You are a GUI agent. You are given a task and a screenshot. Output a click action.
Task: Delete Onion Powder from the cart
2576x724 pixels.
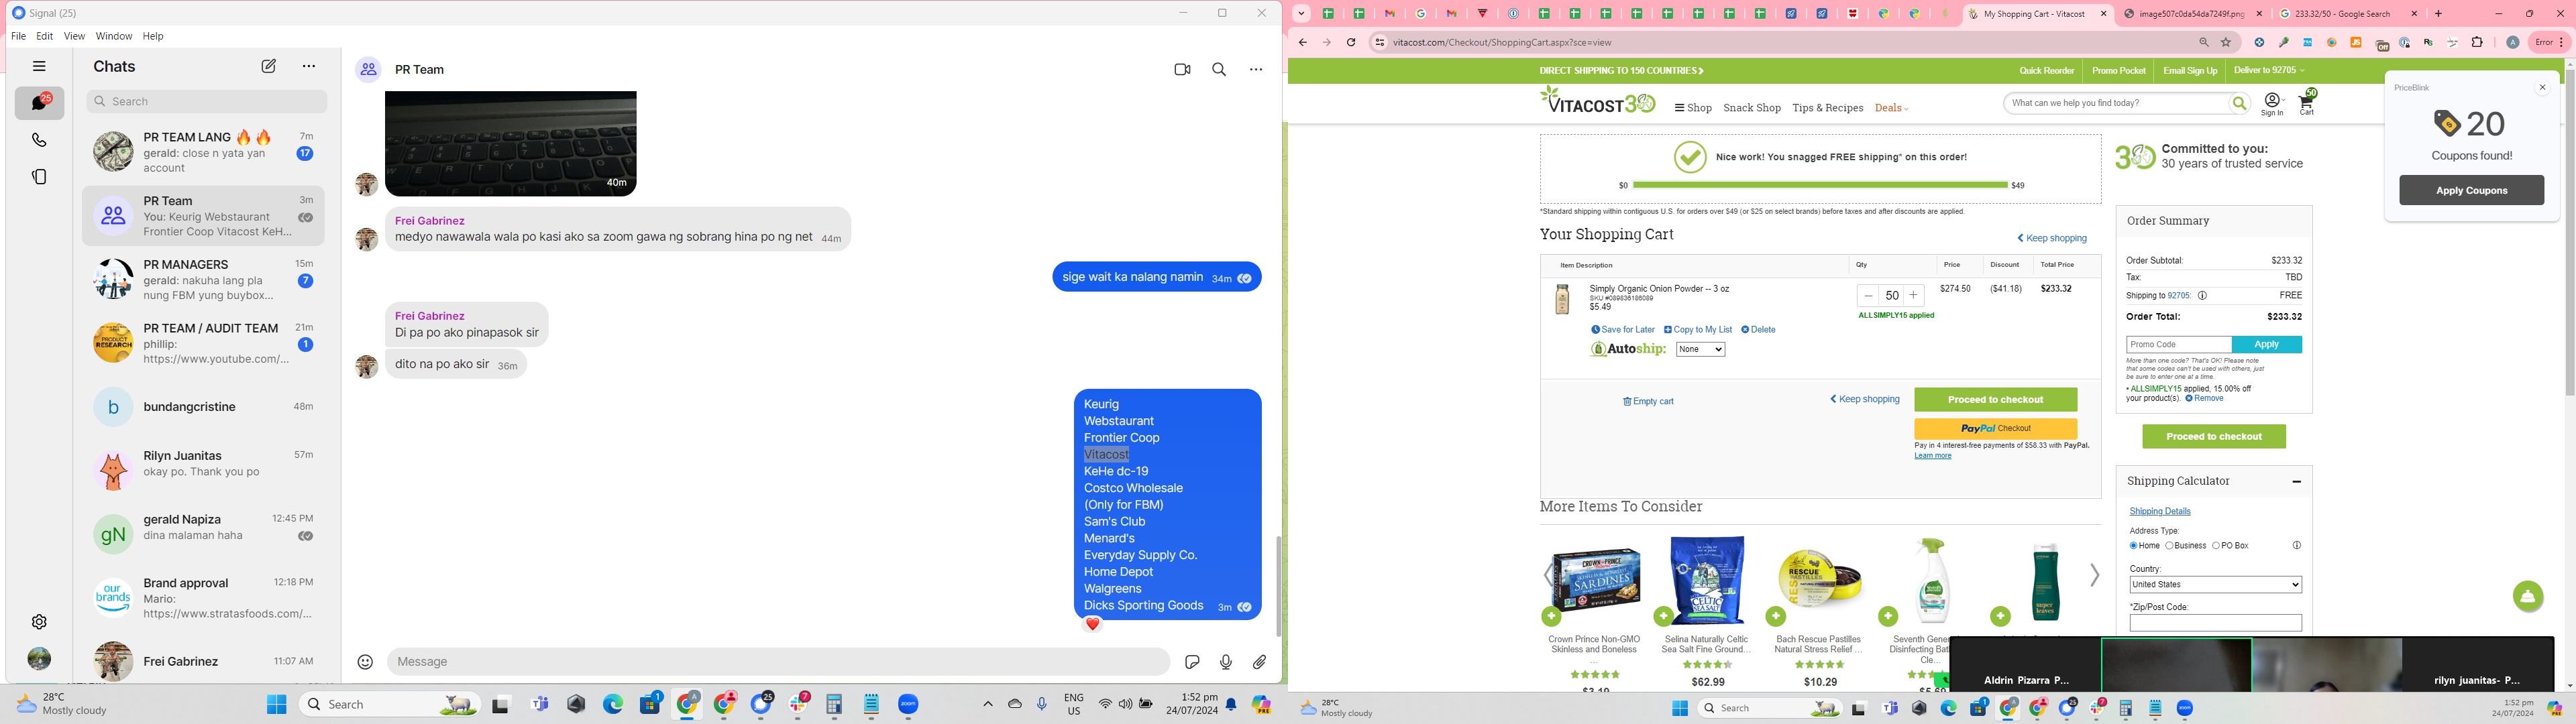pos(1758,330)
